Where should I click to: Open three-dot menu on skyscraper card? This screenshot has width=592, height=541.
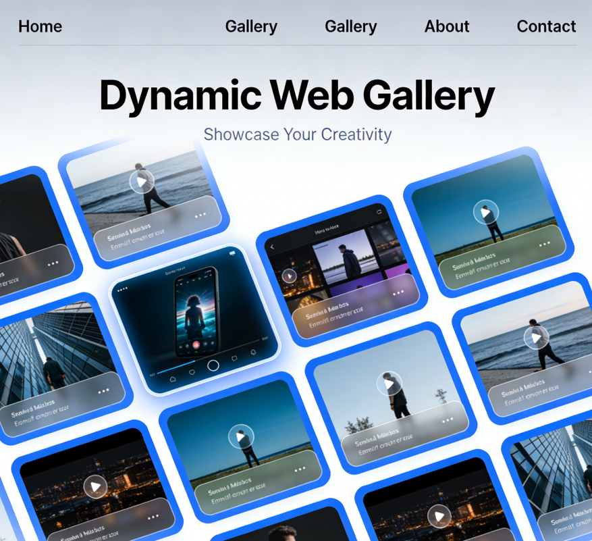(x=103, y=390)
